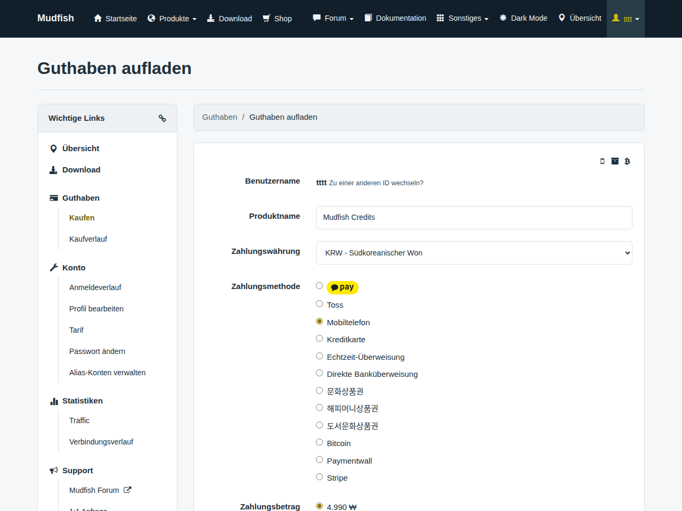
Task: Select Mobiltelefon payment method
Action: coord(320,322)
